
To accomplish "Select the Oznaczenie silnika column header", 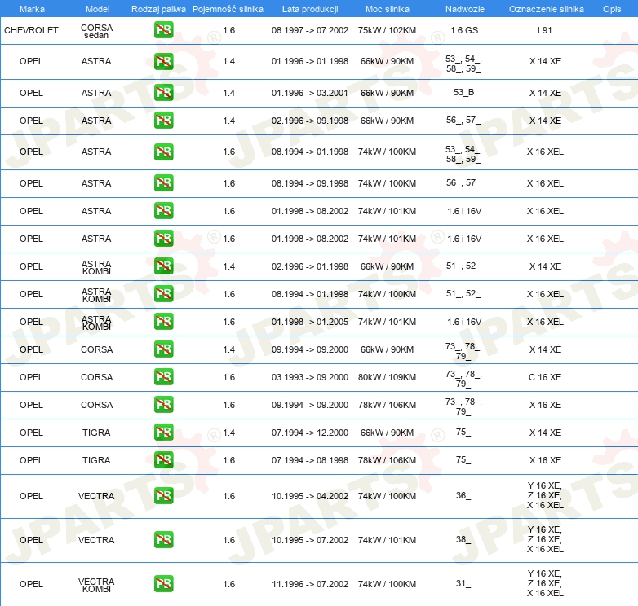I will (546, 9).
